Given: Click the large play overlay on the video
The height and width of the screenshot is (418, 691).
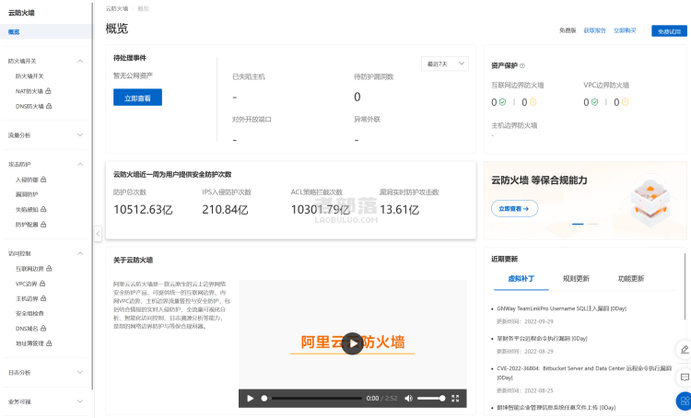Looking at the screenshot, I should (353, 343).
